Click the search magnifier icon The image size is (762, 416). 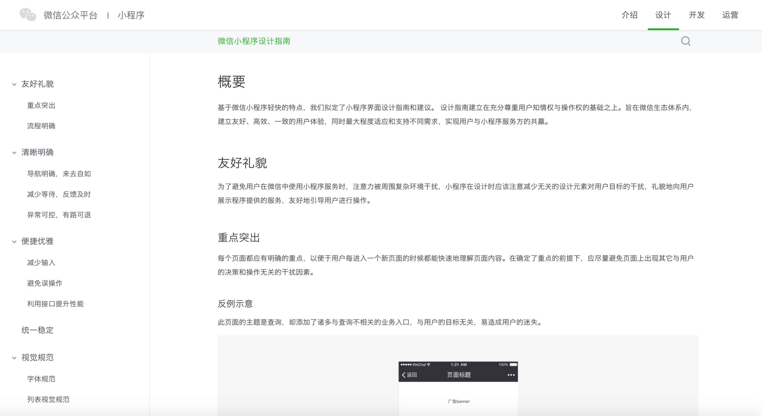pyautogui.click(x=685, y=41)
